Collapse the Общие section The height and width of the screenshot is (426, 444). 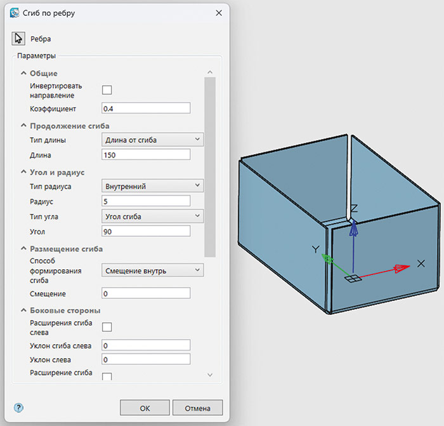23,74
